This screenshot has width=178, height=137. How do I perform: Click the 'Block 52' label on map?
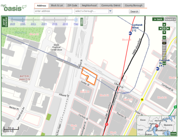[128, 99]
